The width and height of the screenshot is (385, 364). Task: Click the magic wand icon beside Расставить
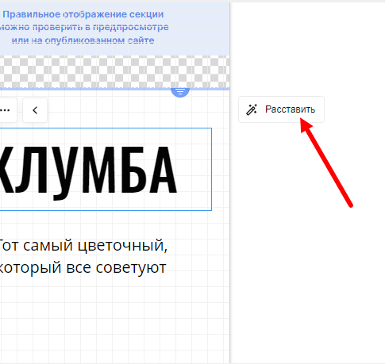click(252, 109)
